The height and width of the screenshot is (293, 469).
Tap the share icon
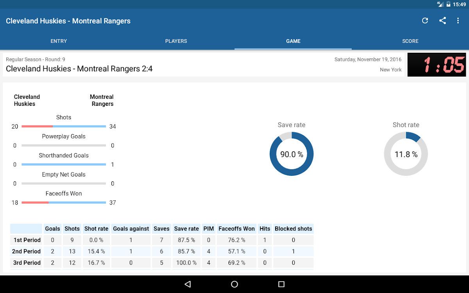tap(442, 21)
